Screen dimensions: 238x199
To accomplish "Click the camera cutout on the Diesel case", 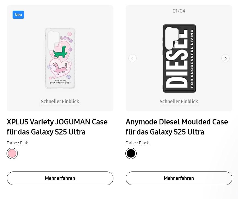I will pos(170,37).
